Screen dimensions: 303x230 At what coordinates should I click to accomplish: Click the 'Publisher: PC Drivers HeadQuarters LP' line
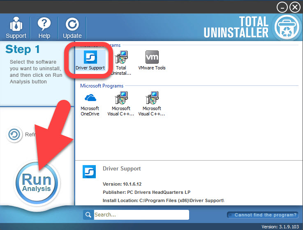click(x=146, y=192)
